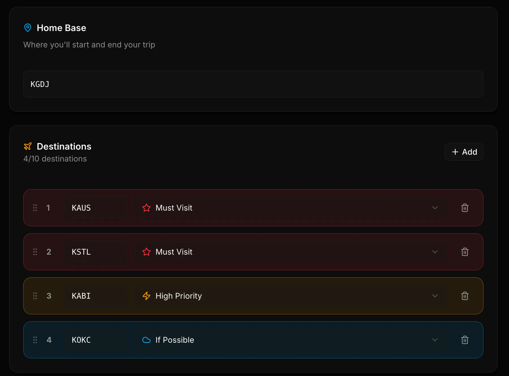The width and height of the screenshot is (509, 376).
Task: Remove the KABI destination with trash icon
Action: point(465,296)
